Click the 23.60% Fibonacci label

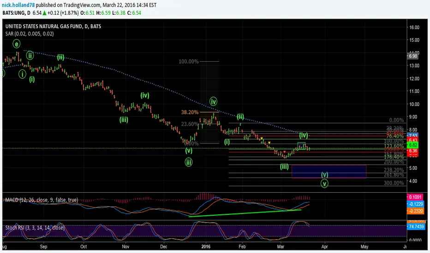pos(190,124)
